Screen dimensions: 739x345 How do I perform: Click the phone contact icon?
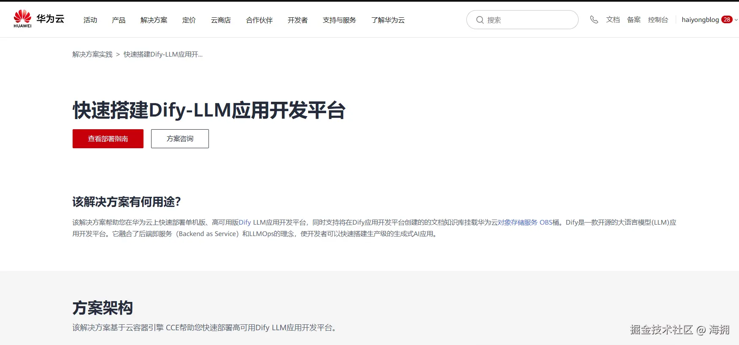point(594,20)
